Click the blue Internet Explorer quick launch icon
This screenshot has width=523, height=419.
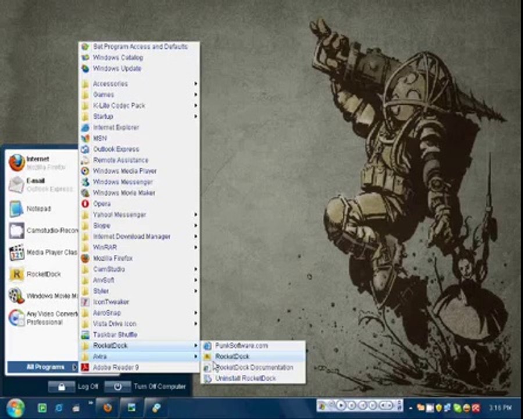pos(59,408)
